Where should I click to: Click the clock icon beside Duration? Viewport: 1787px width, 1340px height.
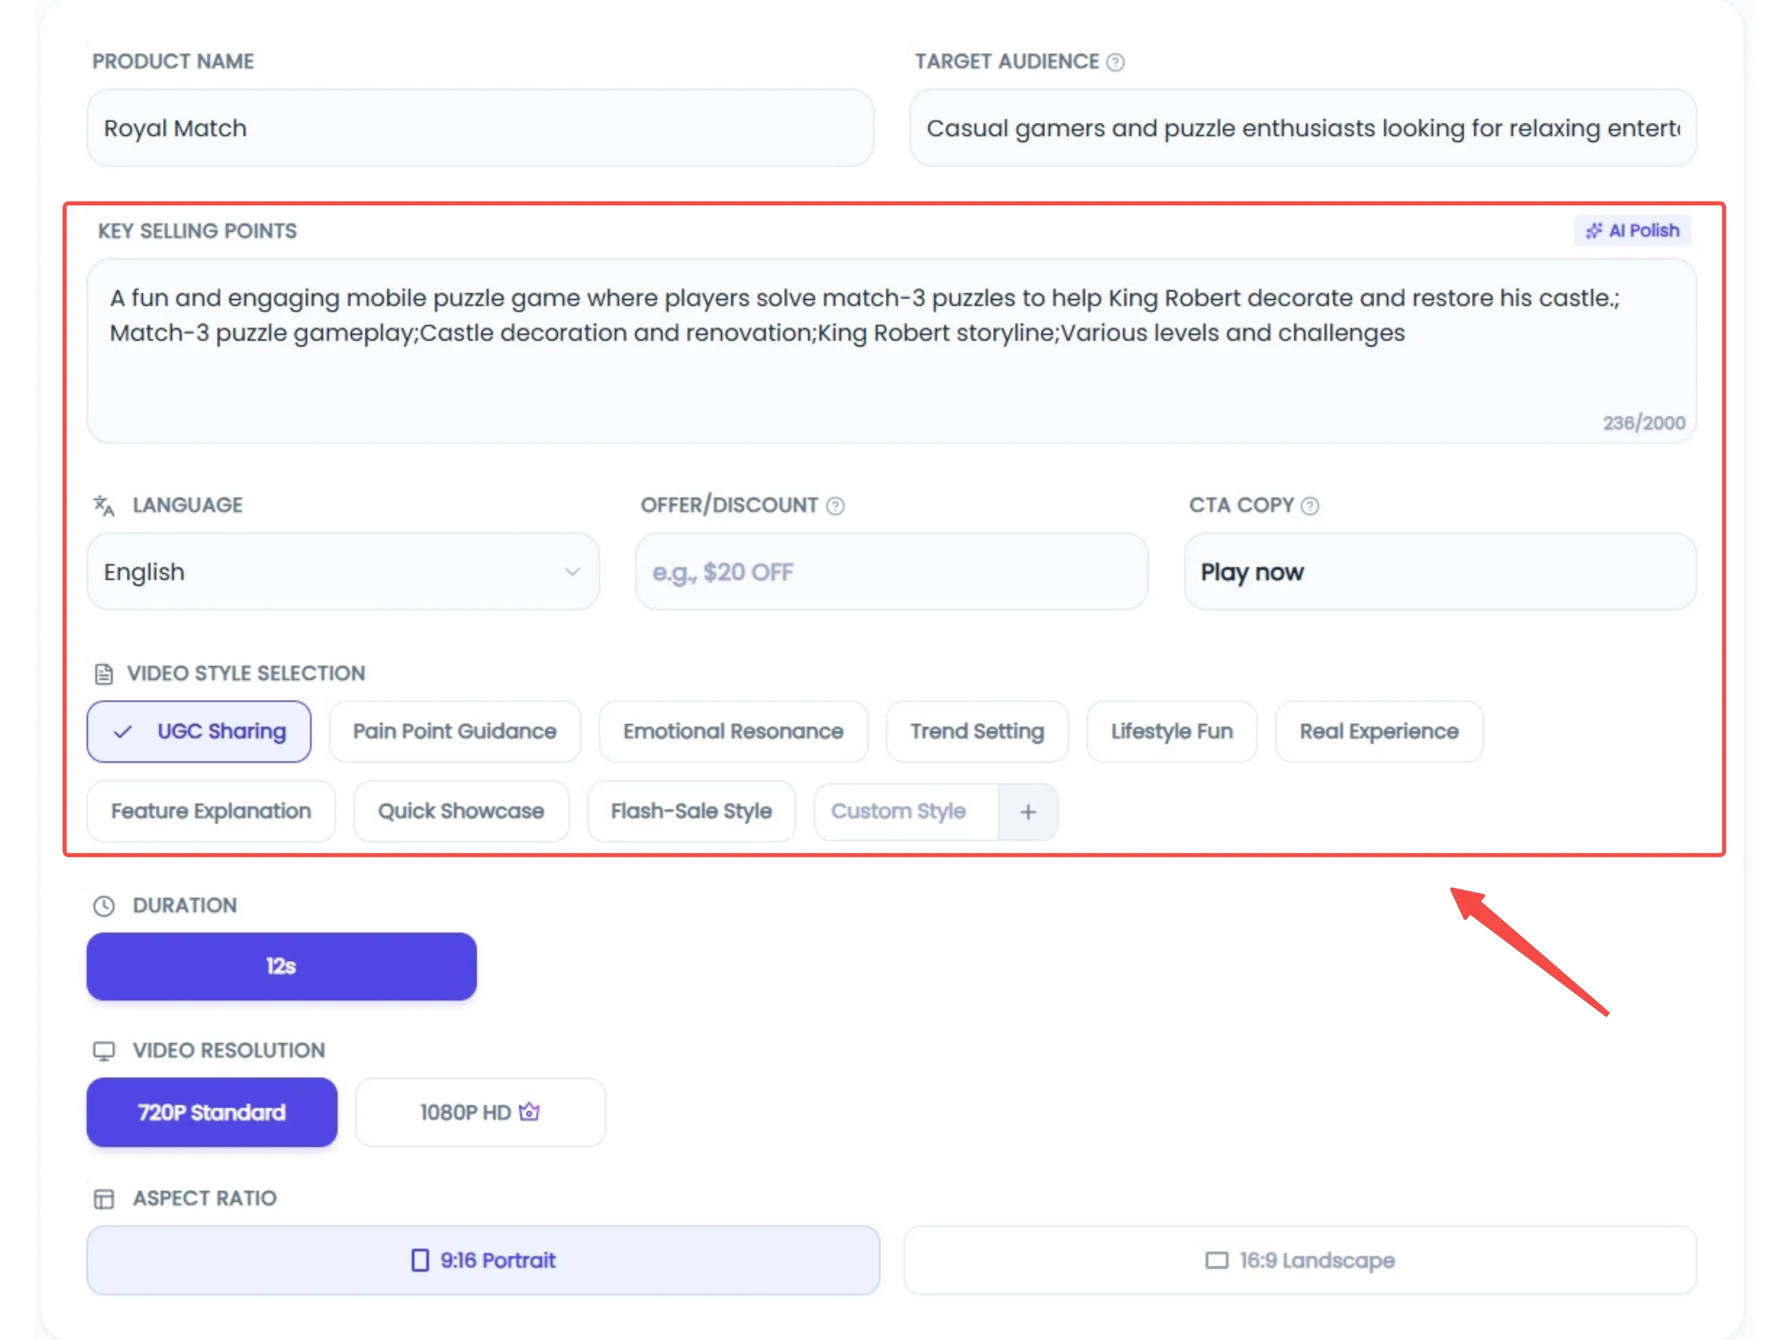103,906
